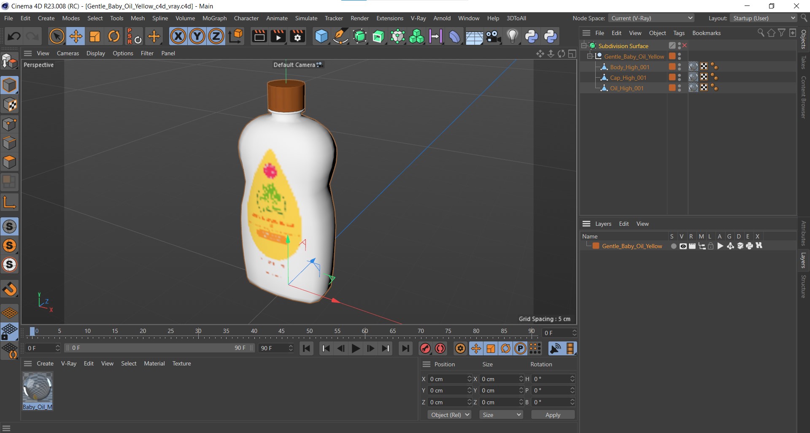810x433 pixels.
Task: Toggle Z axis lock
Action: (216, 36)
